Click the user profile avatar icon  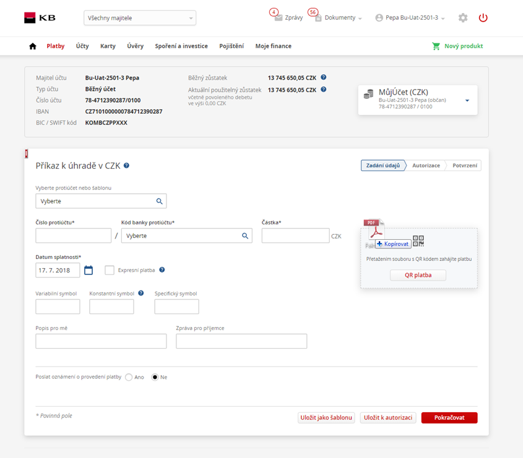[x=379, y=18]
